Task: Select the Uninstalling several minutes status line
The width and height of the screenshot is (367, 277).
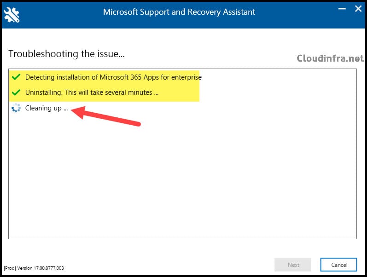Action: point(92,92)
